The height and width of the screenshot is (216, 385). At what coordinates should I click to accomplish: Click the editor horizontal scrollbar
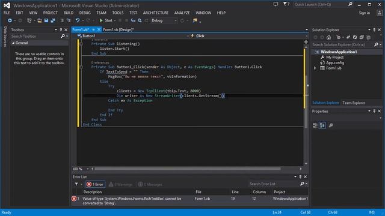pyautogui.click(x=187, y=169)
